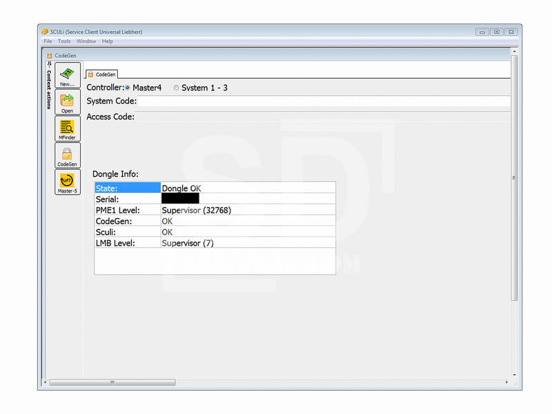552x414 pixels.
Task: Click the vertical scrollbar up arrow
Action: [x=514, y=51]
